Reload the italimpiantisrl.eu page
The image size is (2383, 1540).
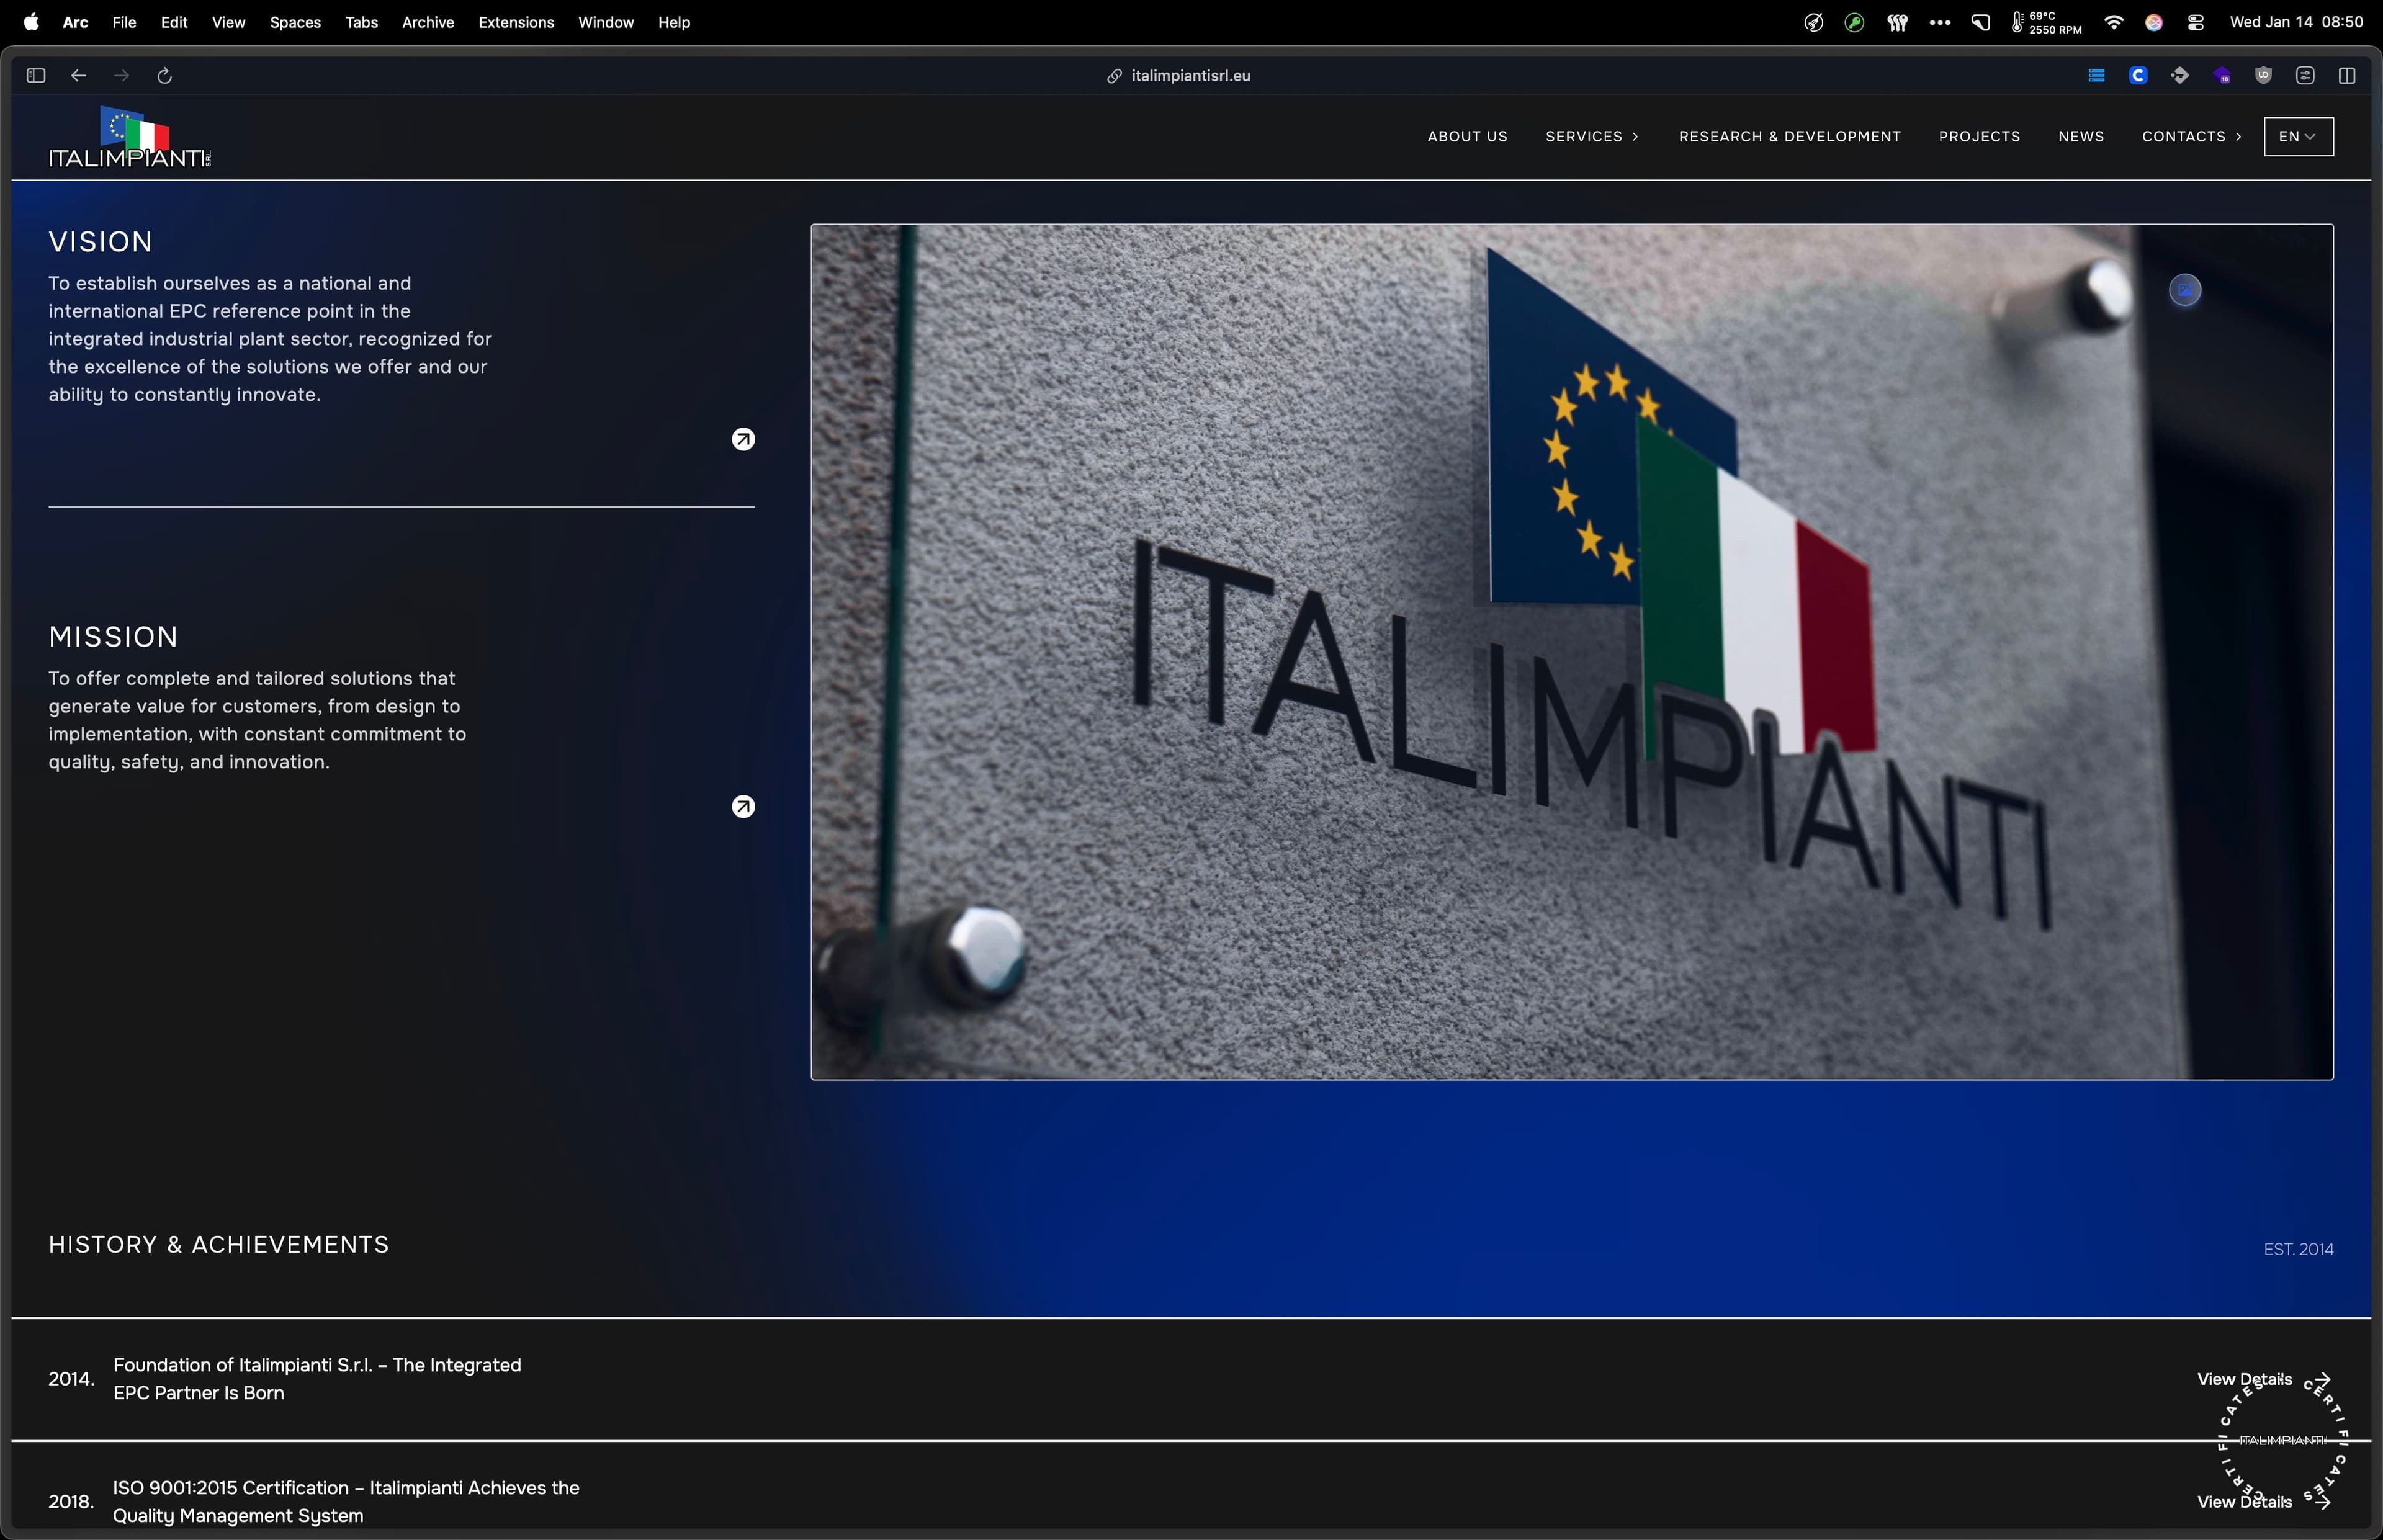(165, 75)
